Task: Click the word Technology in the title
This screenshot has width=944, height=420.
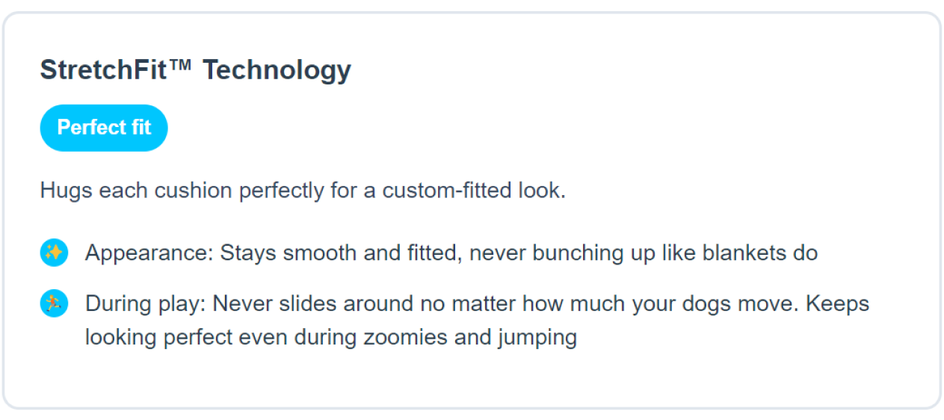Action: click(277, 71)
